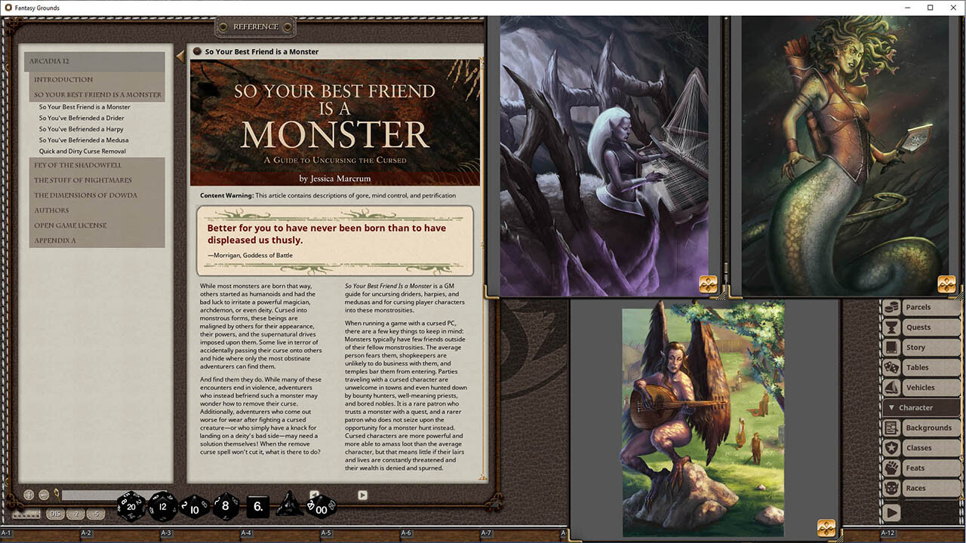This screenshot has width=966, height=543.
Task: Open the Tables dice icon
Action: point(891,368)
